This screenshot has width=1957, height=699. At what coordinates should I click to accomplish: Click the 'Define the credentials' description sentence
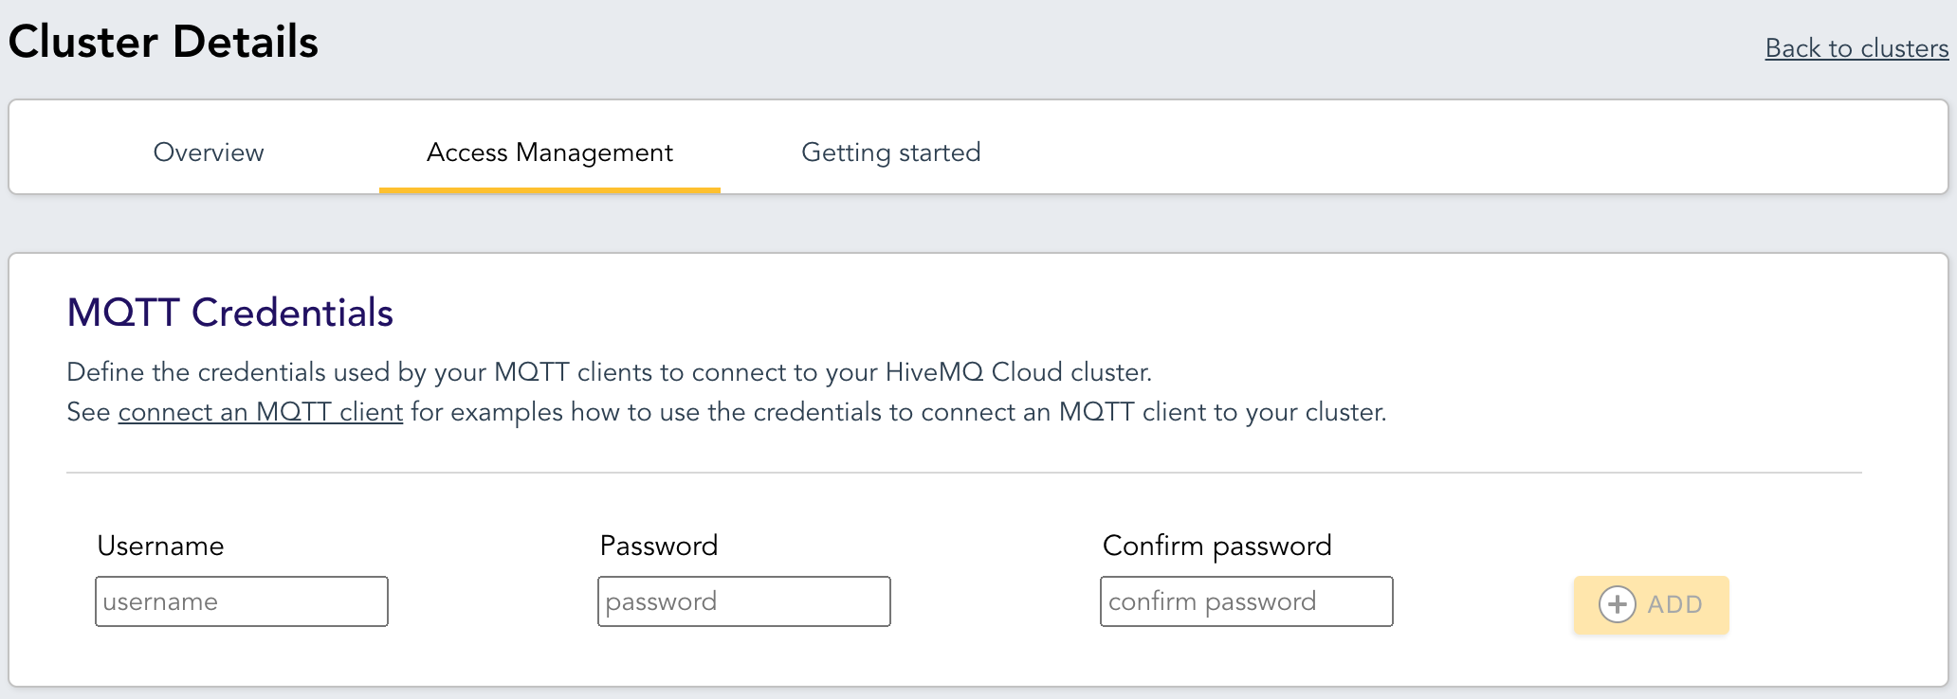(610, 372)
